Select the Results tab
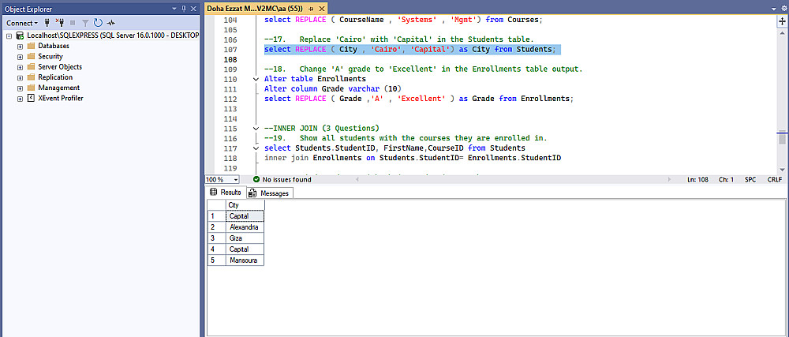Screen dimensions: 789x337 pyautogui.click(x=225, y=193)
